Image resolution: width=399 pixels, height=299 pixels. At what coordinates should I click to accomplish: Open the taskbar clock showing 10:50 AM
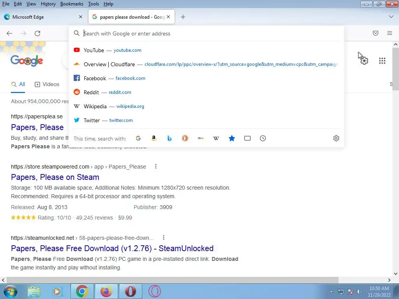(x=379, y=292)
